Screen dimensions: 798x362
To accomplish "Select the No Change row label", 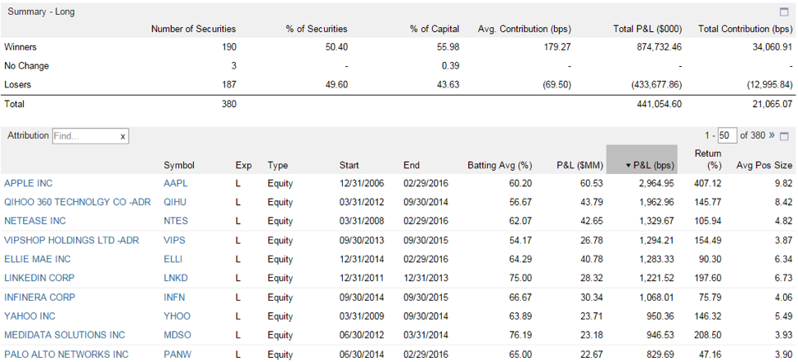I will (x=26, y=66).
